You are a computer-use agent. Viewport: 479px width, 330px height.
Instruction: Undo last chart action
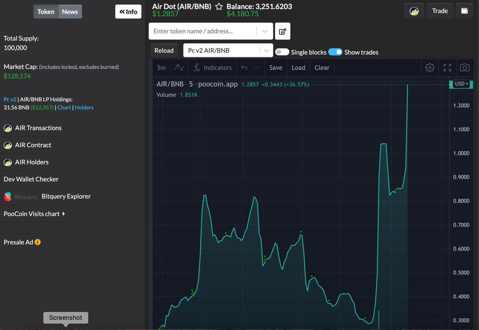click(244, 67)
